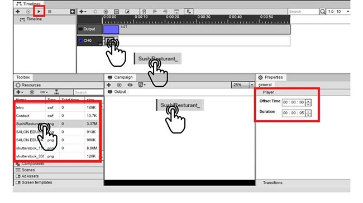Click the Duration time field
Screen dimensions: 363x203
click(293, 113)
